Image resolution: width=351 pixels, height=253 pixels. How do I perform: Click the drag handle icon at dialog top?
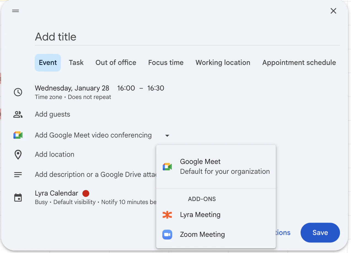coord(15,11)
